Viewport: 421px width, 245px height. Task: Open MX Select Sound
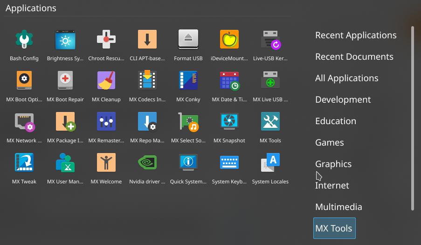pyautogui.click(x=188, y=122)
